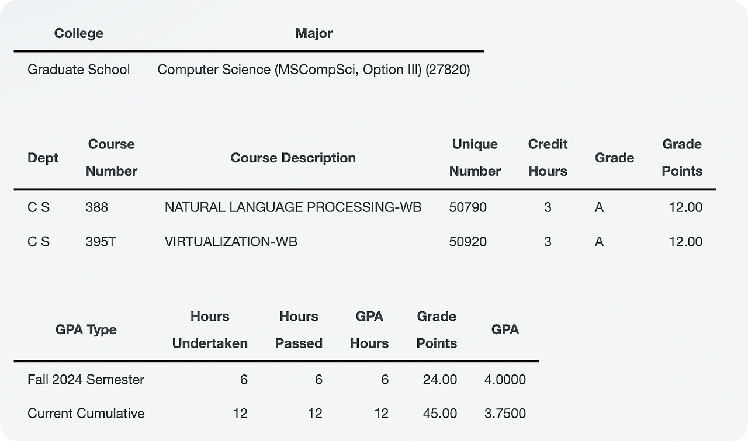
Task: Click the GPA Type column header
Action: (86, 329)
